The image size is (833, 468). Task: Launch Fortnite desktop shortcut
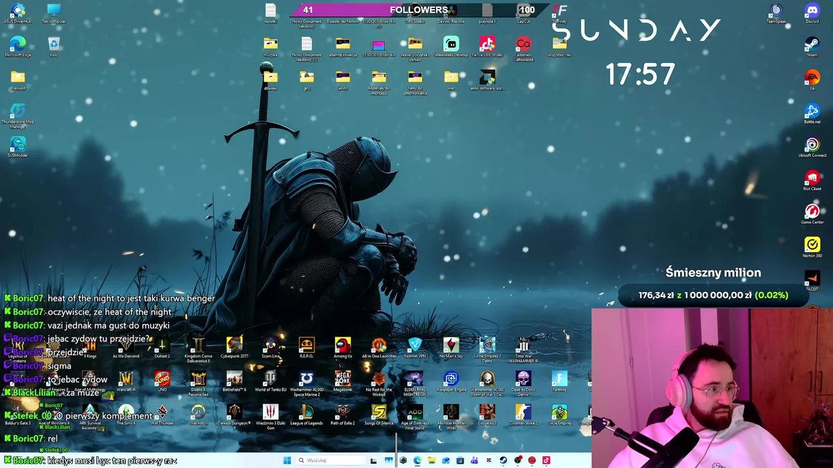click(559, 381)
